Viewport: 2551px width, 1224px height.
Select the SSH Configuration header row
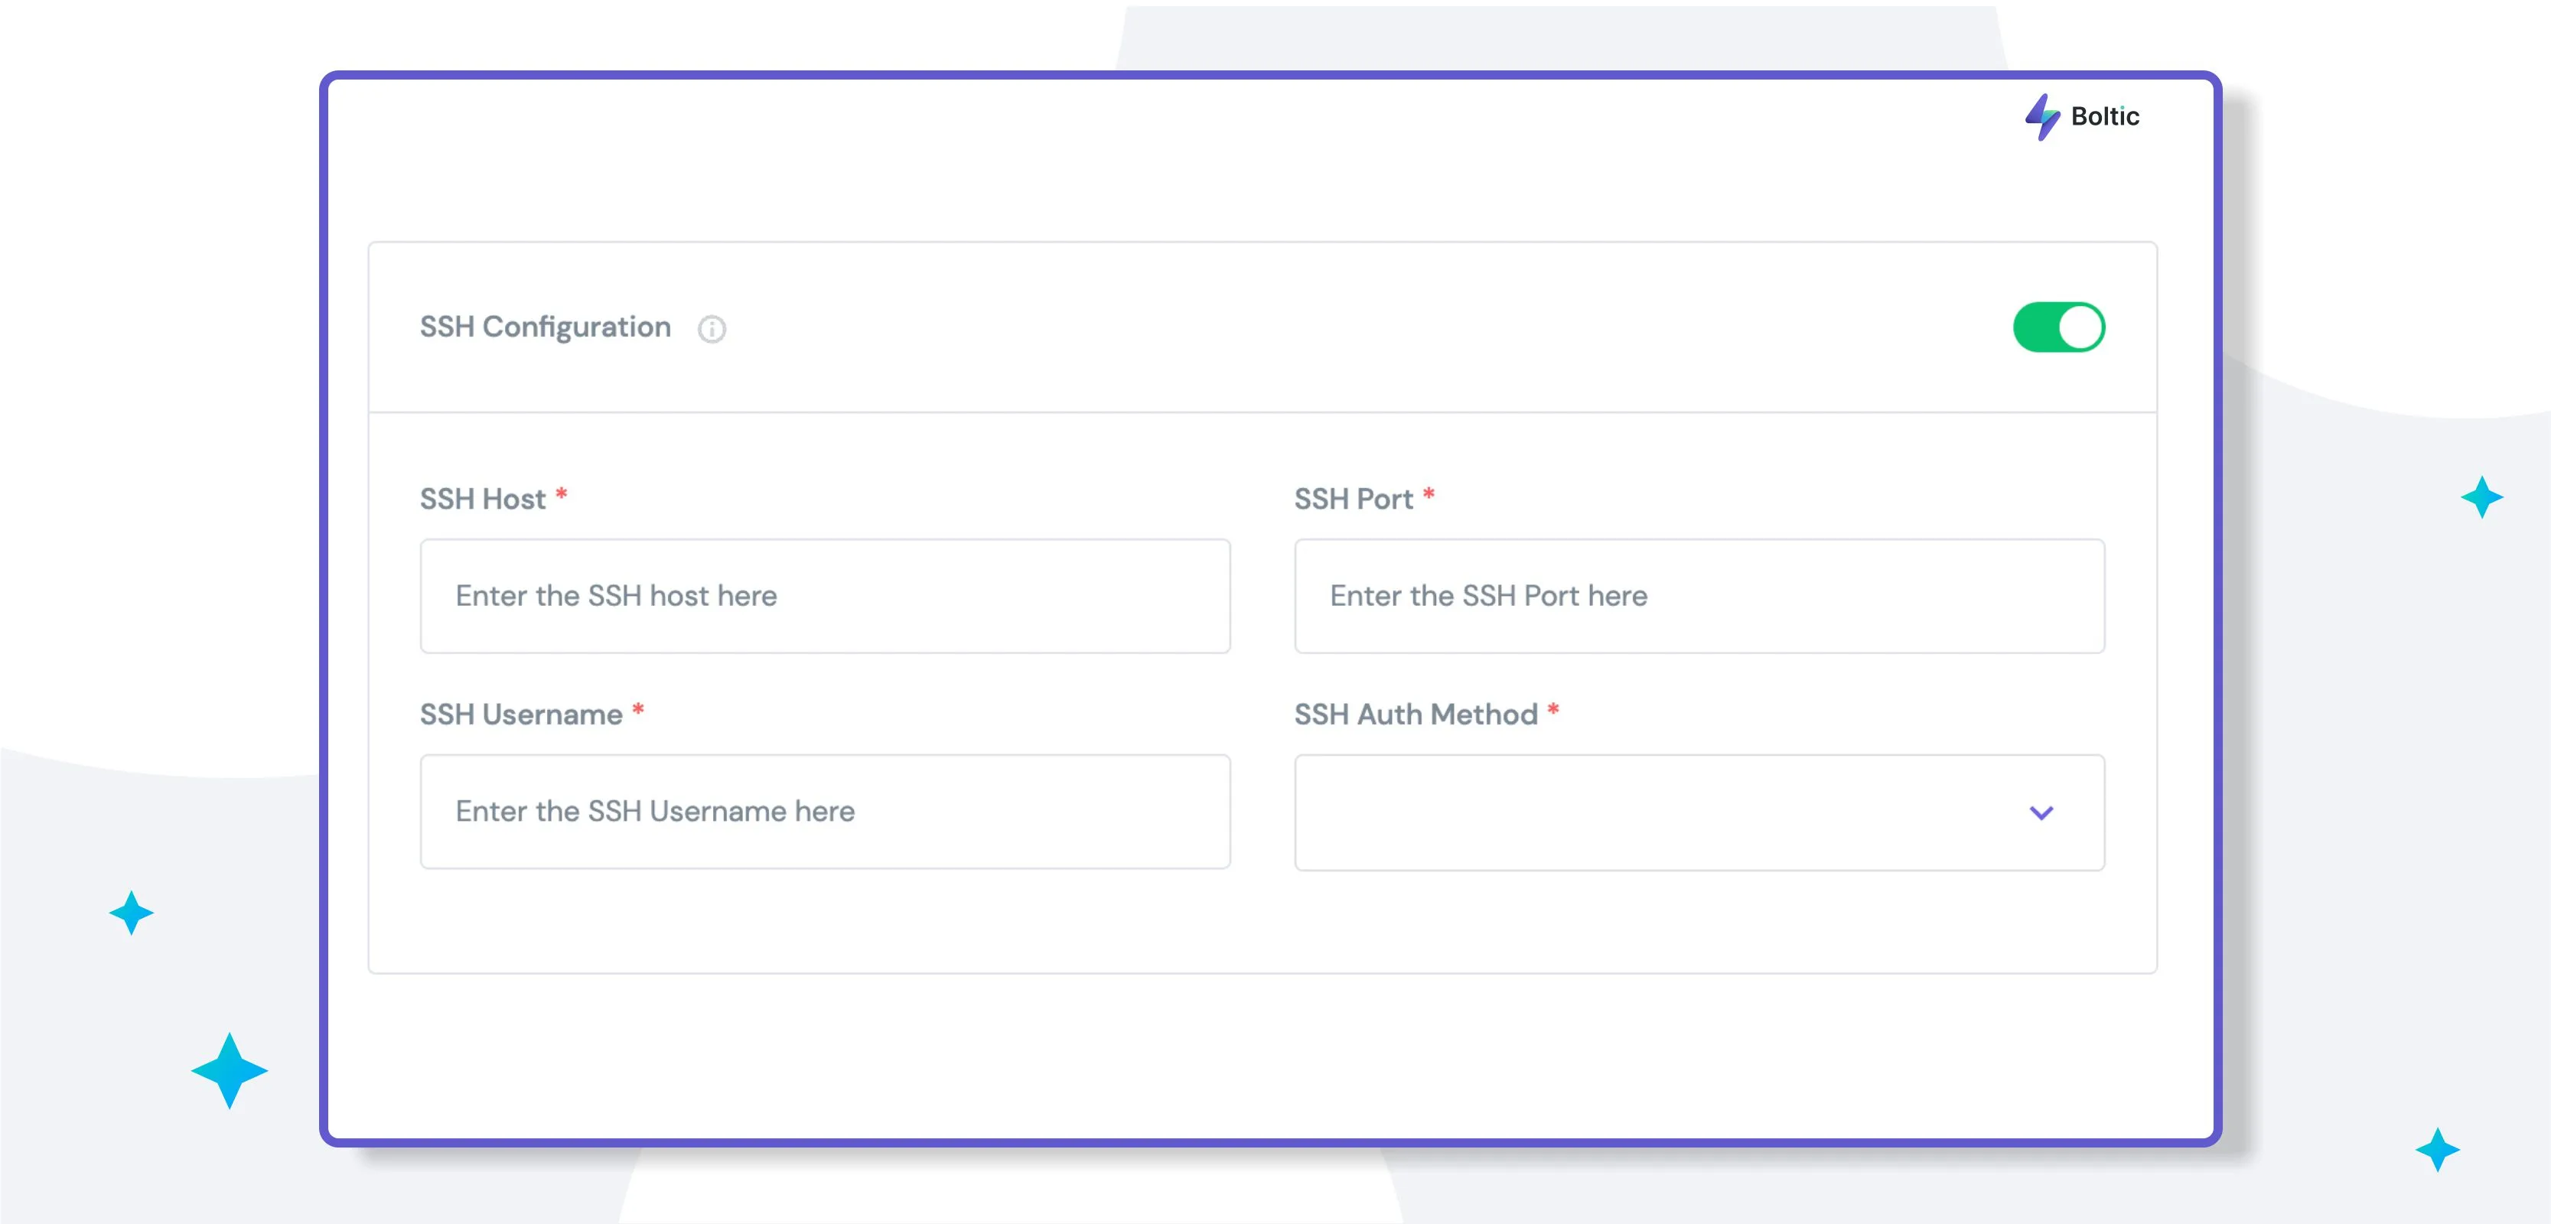pos(1258,327)
